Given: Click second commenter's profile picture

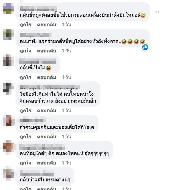Looking at the screenshot, I should click(x=9, y=34).
